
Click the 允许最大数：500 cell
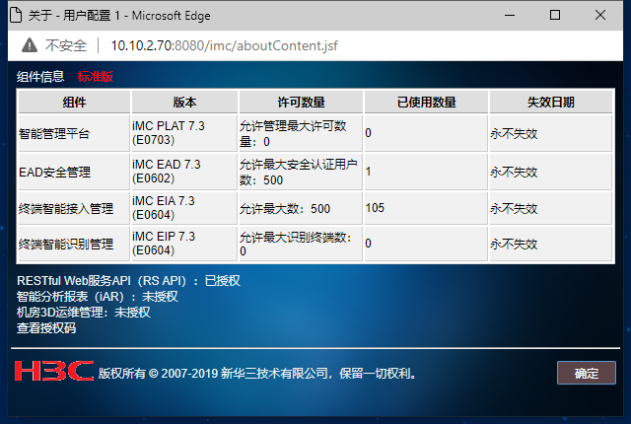click(301, 208)
